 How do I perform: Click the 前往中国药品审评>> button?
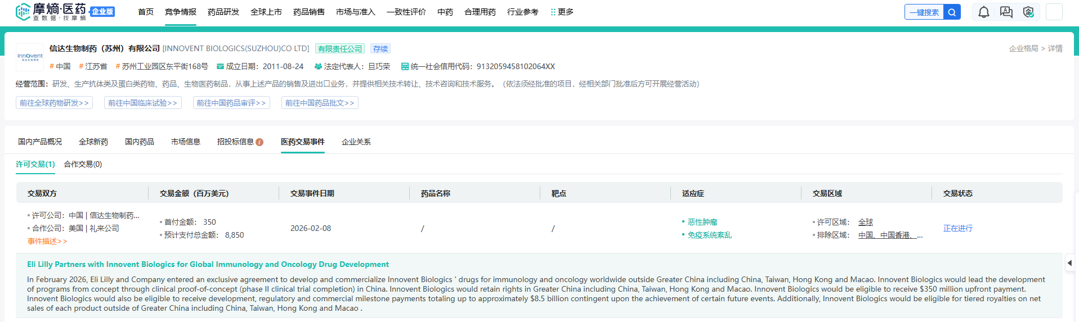(x=231, y=103)
